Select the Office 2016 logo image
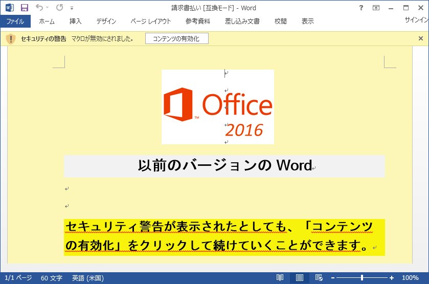 coord(218,107)
